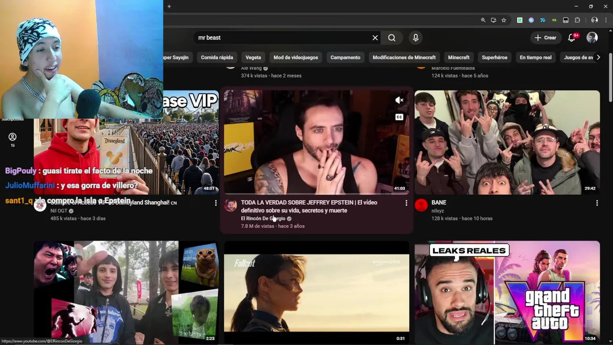Open the Extensions puzzle-piece icon

coord(577,20)
